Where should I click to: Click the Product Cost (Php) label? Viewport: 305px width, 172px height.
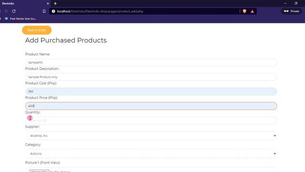(x=41, y=83)
